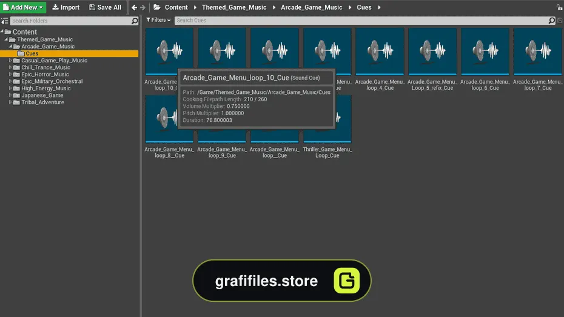
Task: Toggle the sources panel view icon
Action: [x=4, y=21]
